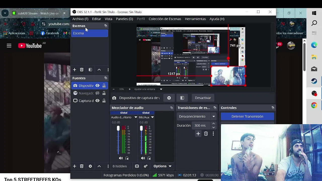
Task: Remove selected source with Fuentes trash icon
Action: click(x=82, y=166)
